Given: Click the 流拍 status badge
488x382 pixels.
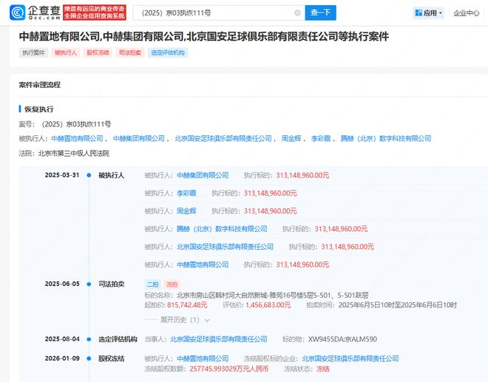Looking at the screenshot, I should click(x=172, y=284).
